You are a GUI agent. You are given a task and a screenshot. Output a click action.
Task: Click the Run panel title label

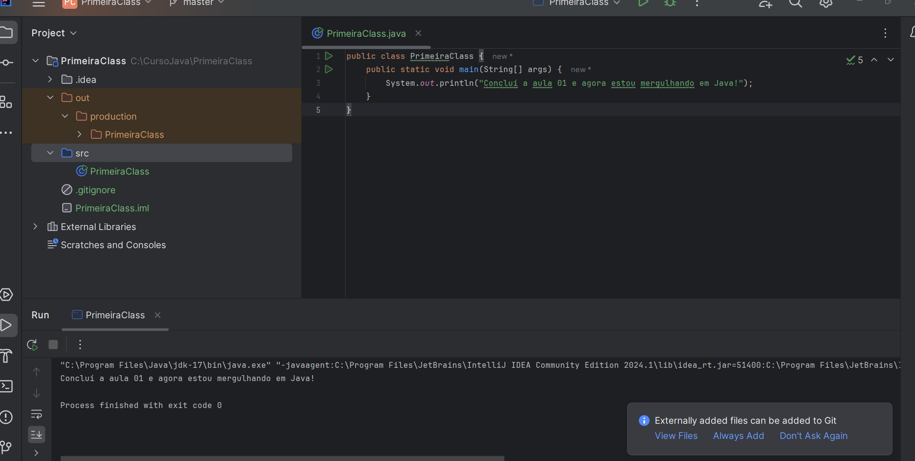coord(40,315)
